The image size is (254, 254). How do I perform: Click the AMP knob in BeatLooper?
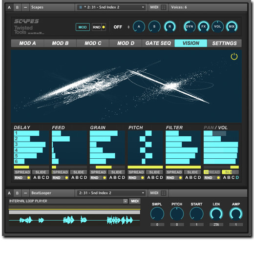tap(236, 214)
